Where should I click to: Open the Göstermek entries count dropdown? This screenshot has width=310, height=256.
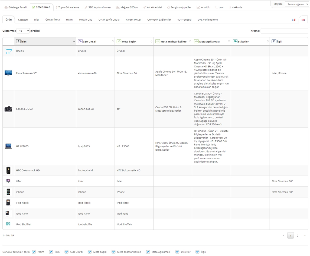(23, 31)
